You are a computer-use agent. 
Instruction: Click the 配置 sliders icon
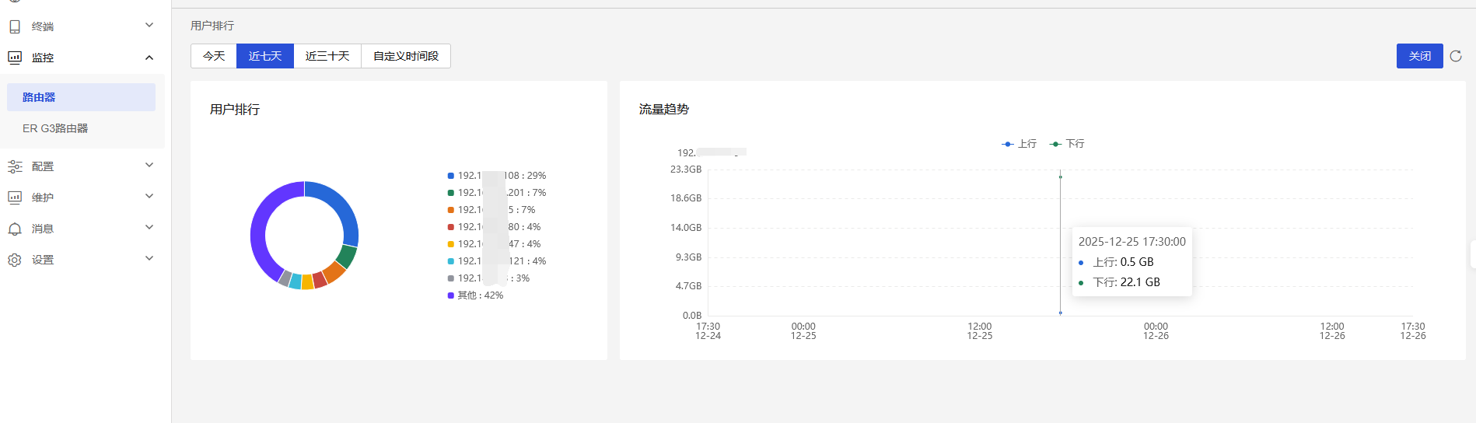point(15,166)
